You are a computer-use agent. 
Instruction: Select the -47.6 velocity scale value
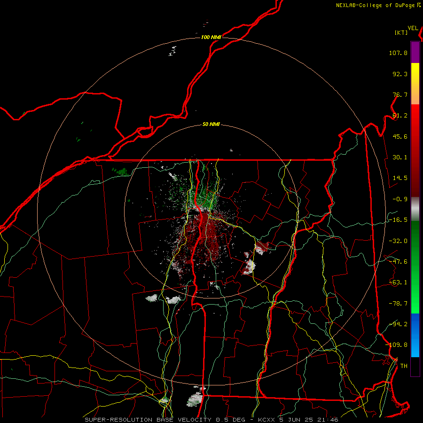[x=398, y=262]
